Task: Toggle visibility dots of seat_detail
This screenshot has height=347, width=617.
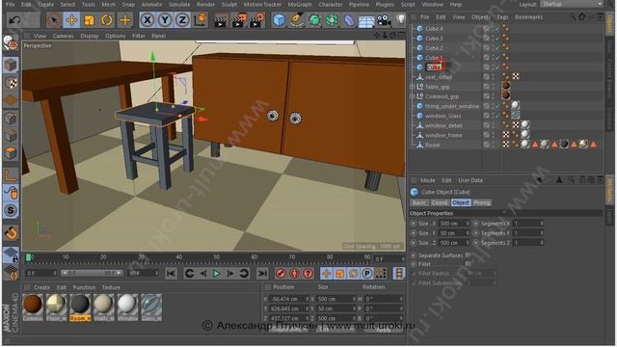Action: point(493,77)
